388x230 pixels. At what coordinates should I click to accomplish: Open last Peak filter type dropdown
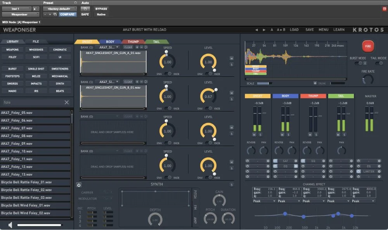click(363, 201)
